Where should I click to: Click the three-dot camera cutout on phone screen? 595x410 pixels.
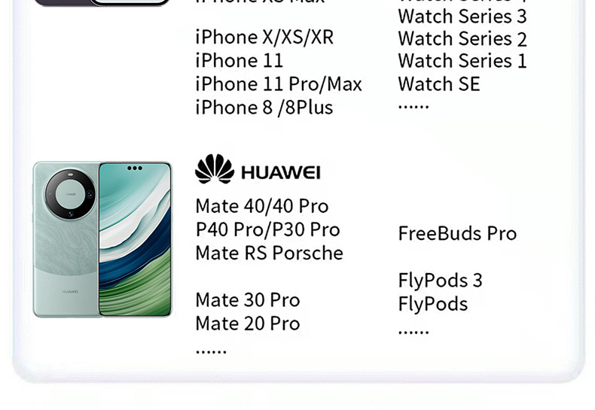(135, 168)
